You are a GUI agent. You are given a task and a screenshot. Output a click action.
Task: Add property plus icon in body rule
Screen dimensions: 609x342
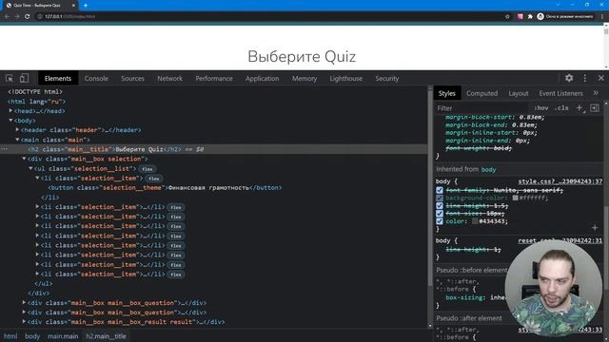click(595, 228)
